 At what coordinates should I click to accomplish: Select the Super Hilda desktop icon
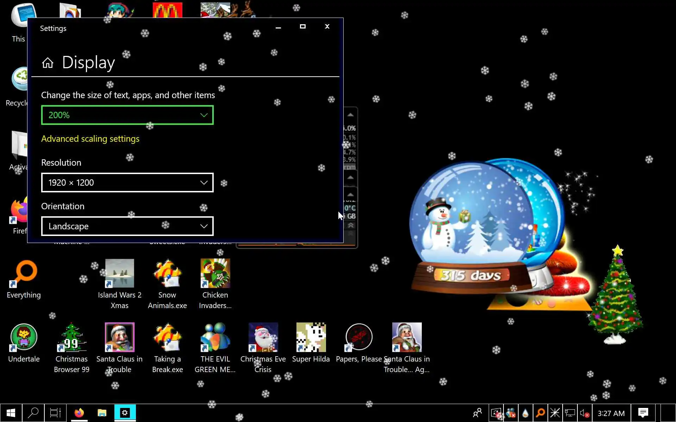click(x=311, y=337)
